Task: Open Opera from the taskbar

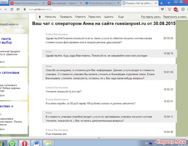Action: [x=25, y=143]
